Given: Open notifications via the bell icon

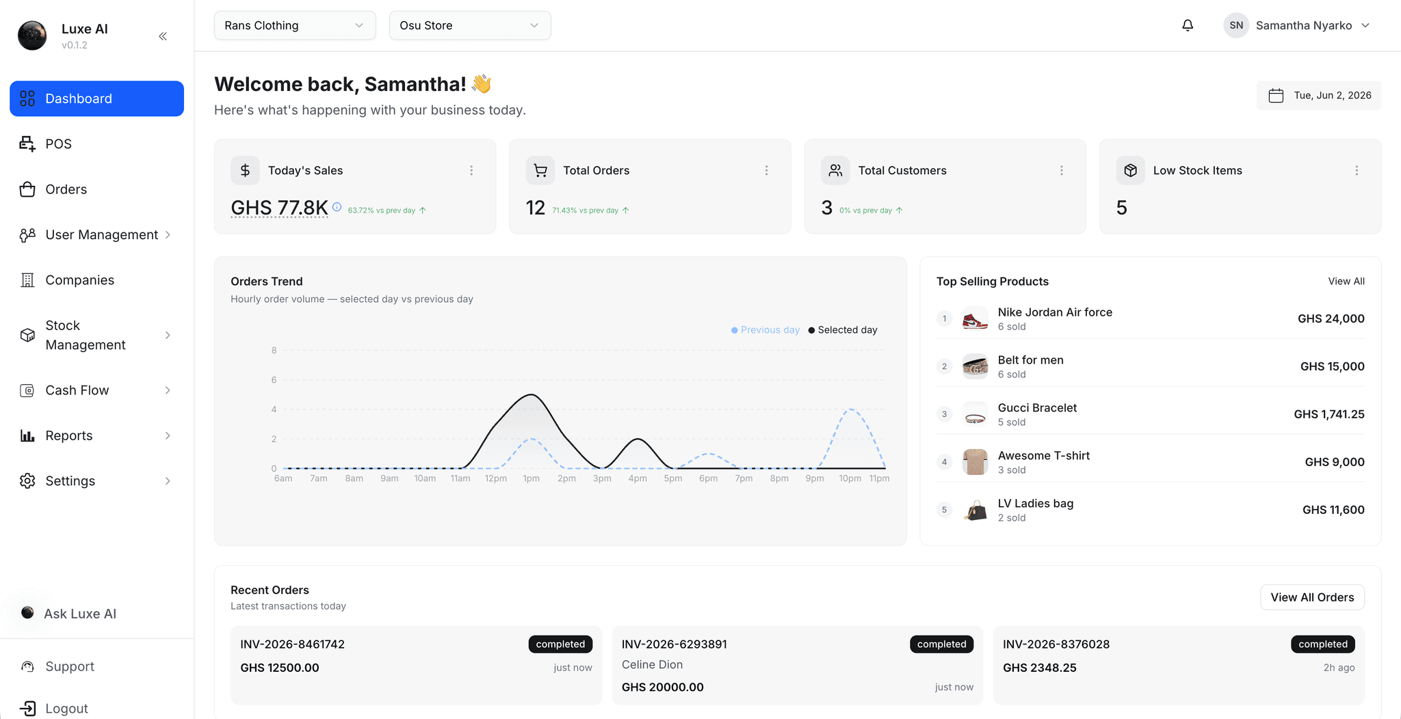Looking at the screenshot, I should click(1188, 25).
